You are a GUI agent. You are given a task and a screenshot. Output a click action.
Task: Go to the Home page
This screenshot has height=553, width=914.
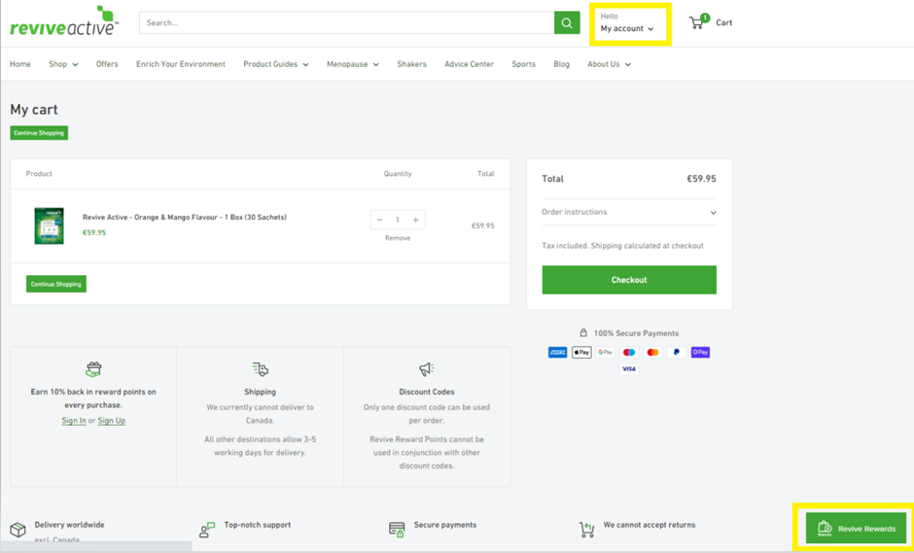20,64
